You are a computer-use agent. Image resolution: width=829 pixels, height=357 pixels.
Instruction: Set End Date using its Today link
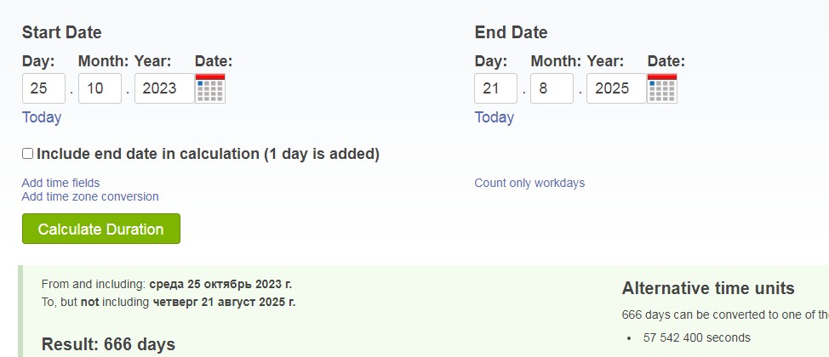pos(495,117)
